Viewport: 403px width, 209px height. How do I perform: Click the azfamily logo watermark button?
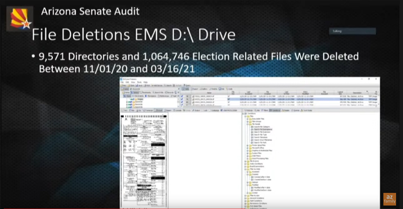(390, 199)
